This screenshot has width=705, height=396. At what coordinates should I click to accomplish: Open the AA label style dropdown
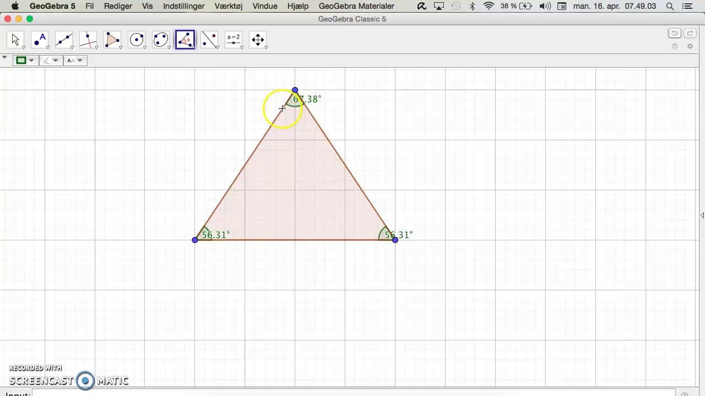point(74,61)
